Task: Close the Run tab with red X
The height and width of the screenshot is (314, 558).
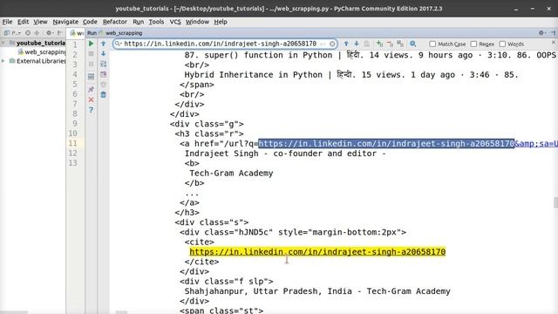Action: 91,99
